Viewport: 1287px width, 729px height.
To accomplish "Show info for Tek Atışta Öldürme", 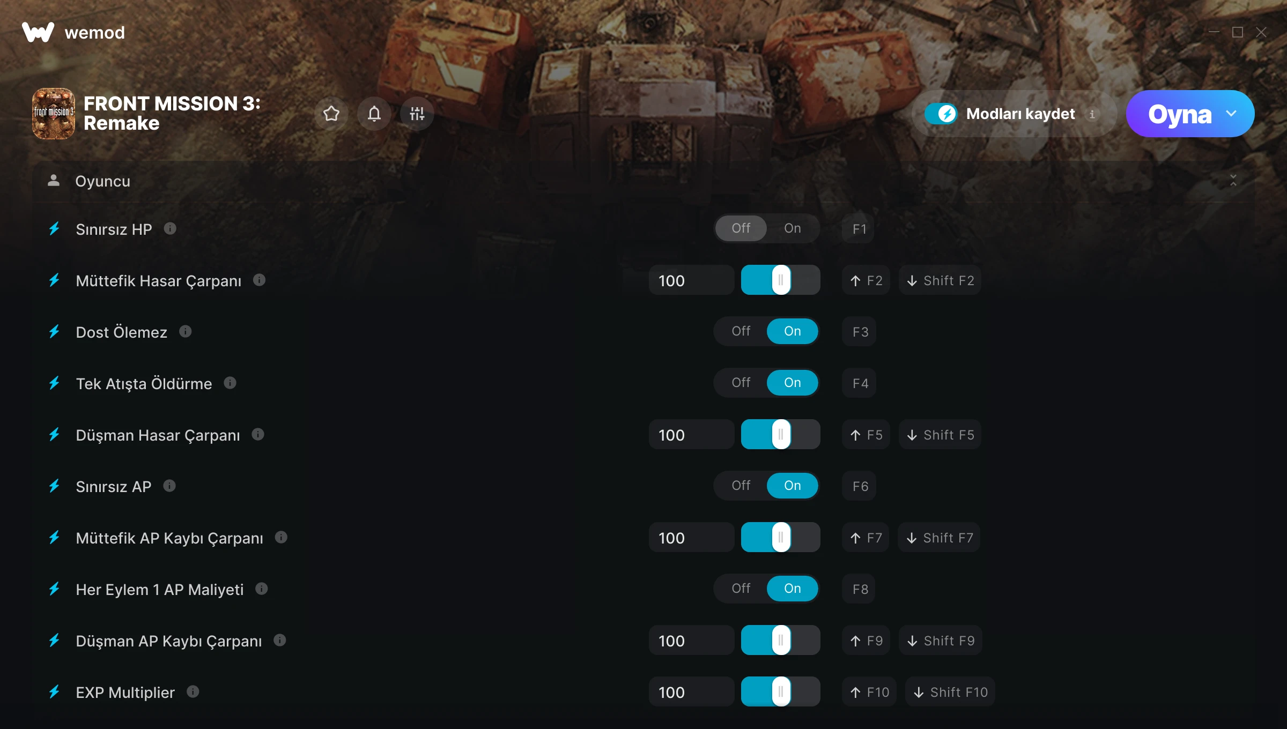I will tap(230, 383).
